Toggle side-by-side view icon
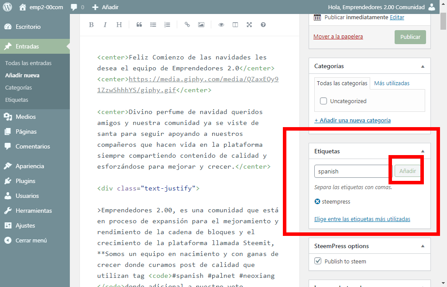The width and height of the screenshot is (447, 287). pyautogui.click(x=235, y=25)
